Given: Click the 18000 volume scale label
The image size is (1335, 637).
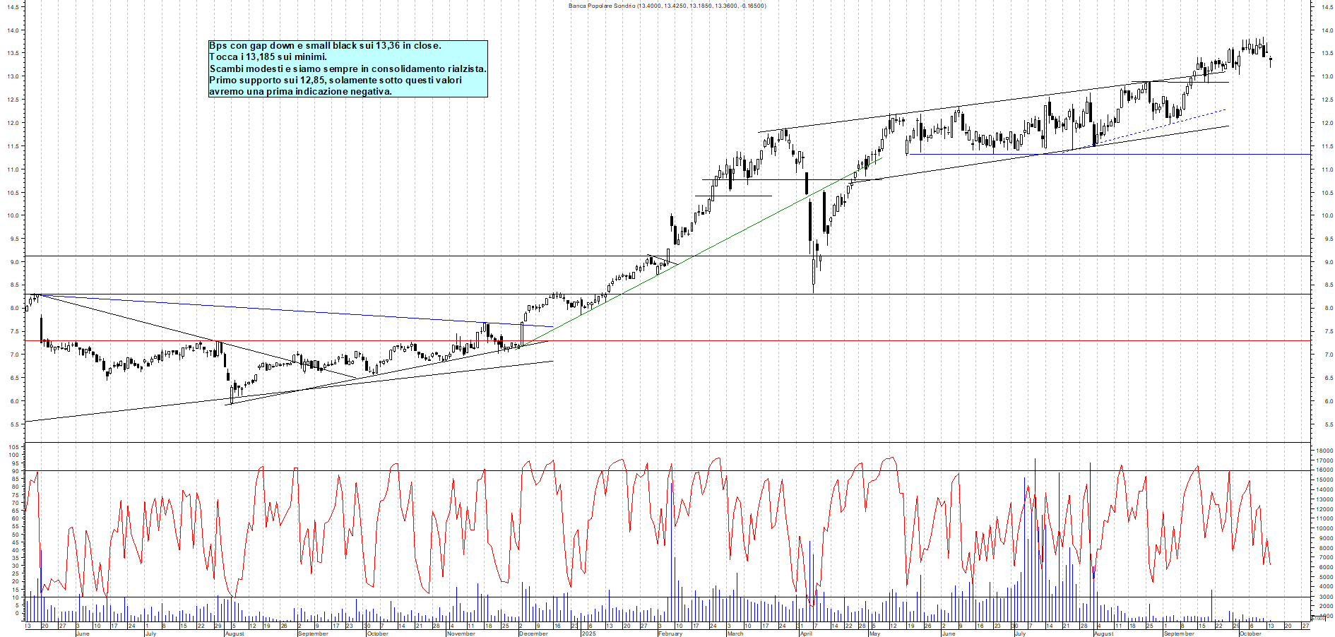Looking at the screenshot, I should coord(1324,450).
